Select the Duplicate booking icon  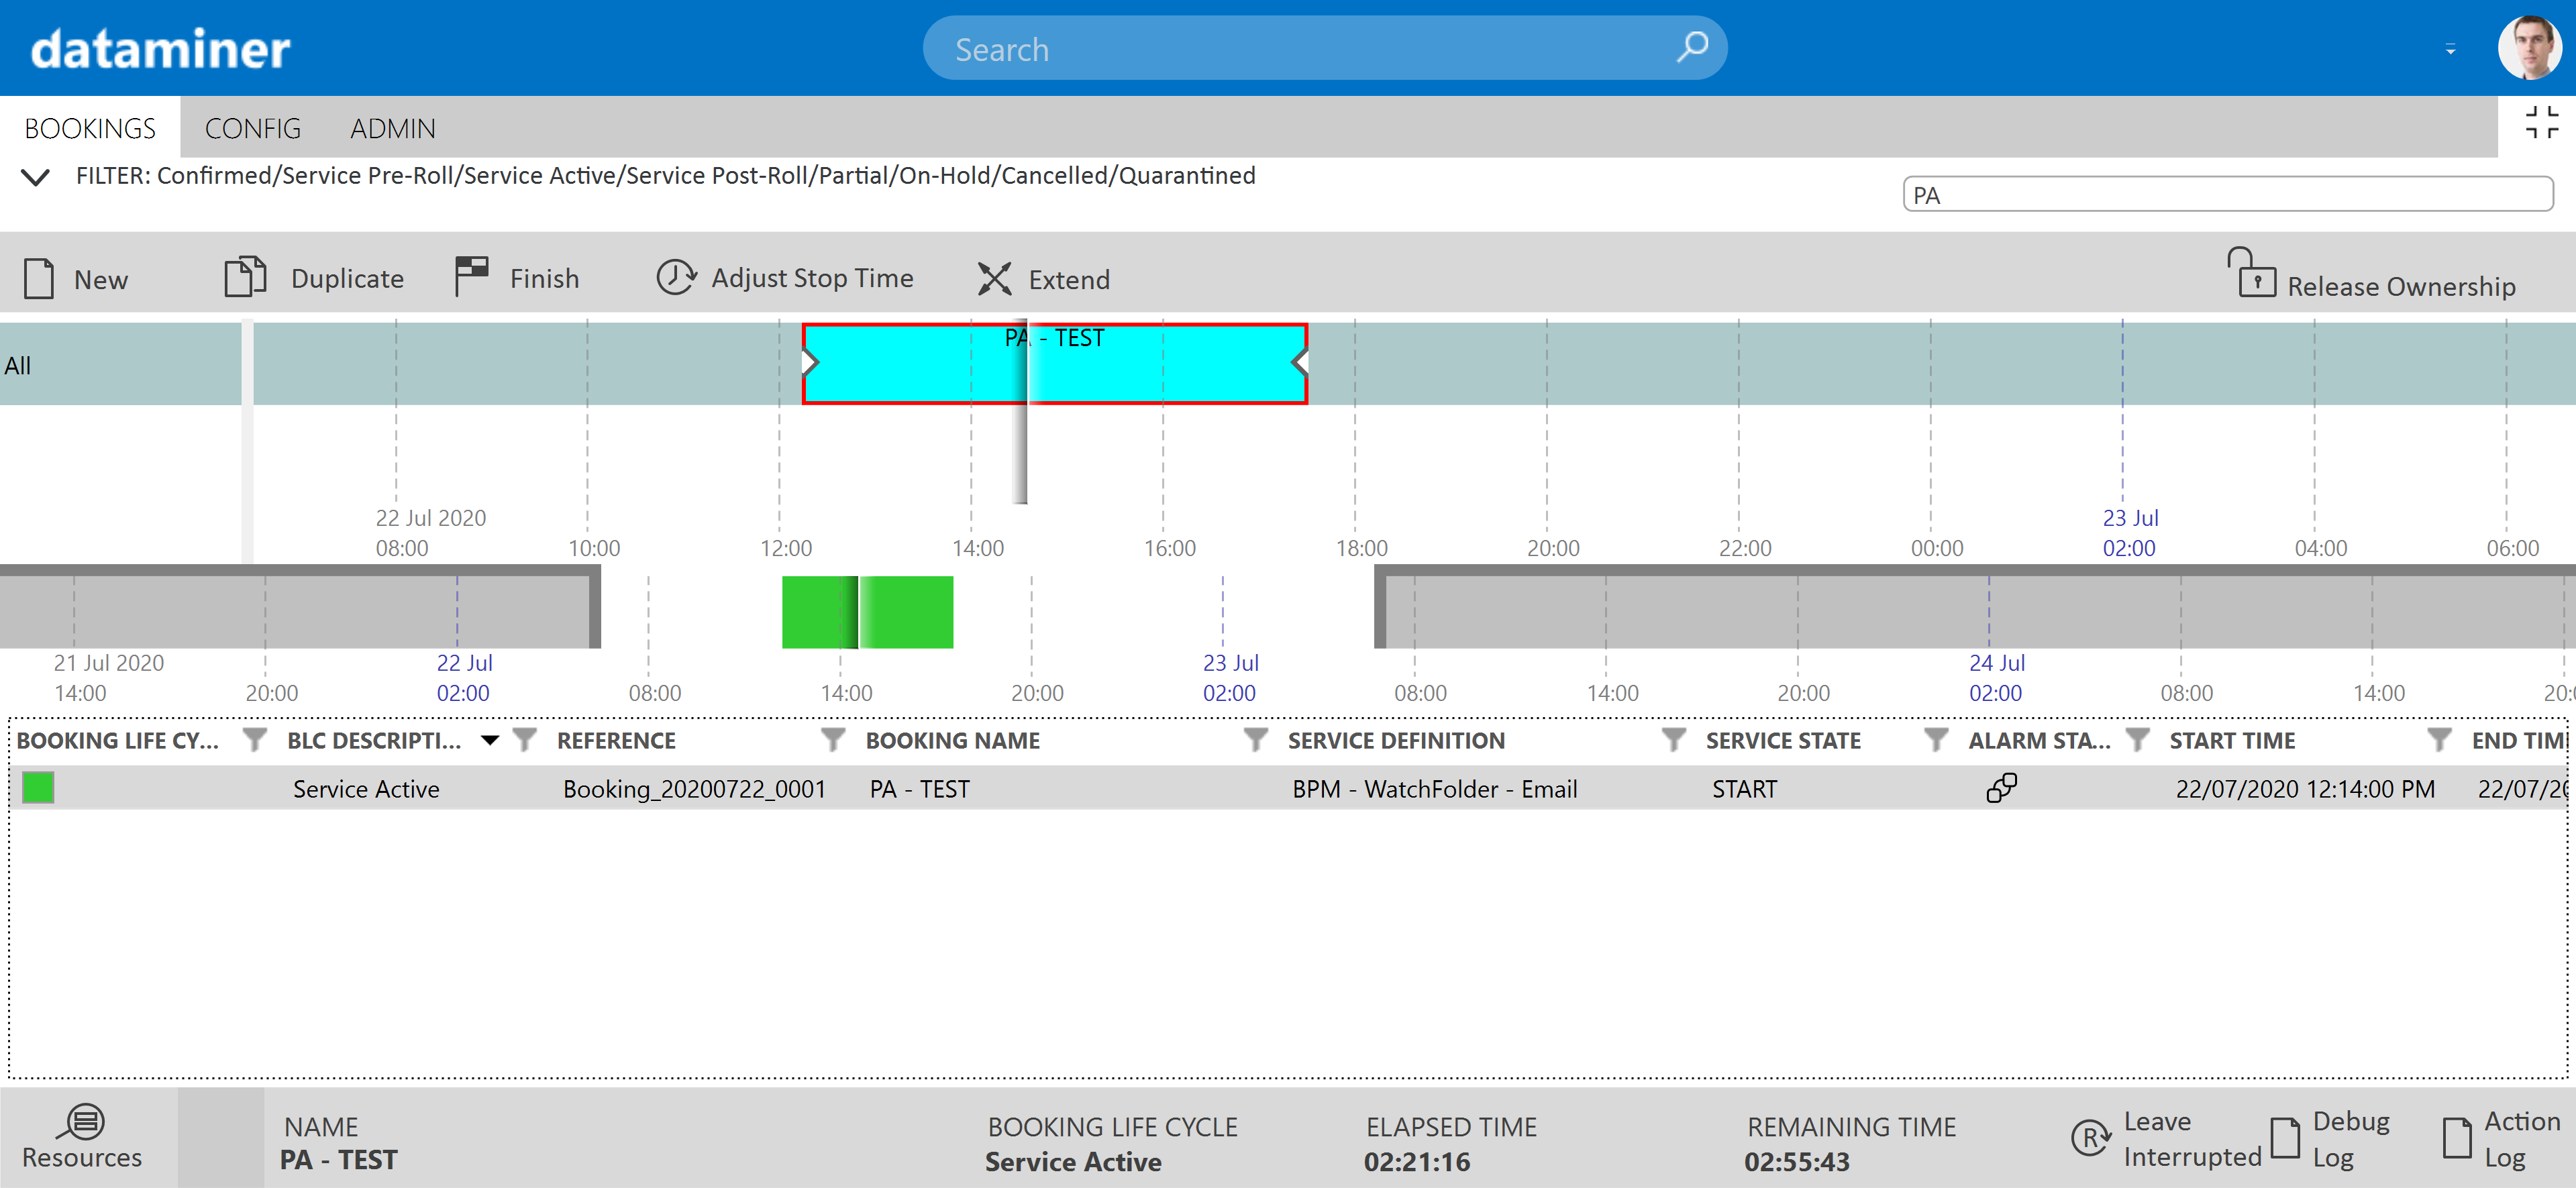pyautogui.click(x=245, y=276)
